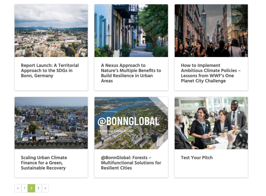Screen dimensions: 266x196
Task: Go to previous page with « arrow
Action: [x=18, y=188]
